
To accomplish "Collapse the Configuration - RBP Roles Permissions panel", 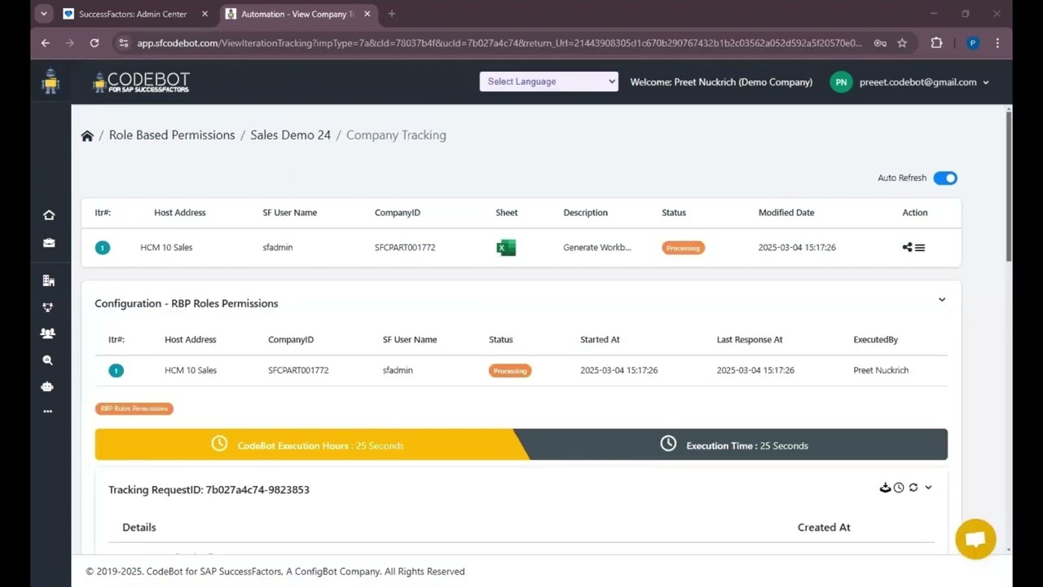I will click(942, 300).
